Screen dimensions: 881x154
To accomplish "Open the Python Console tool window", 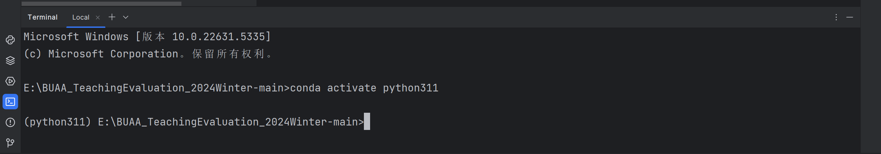I will point(10,40).
